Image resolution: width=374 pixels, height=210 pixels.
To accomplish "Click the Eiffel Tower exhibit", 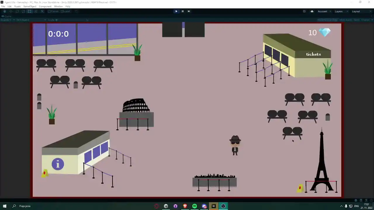I will pos(321,160).
